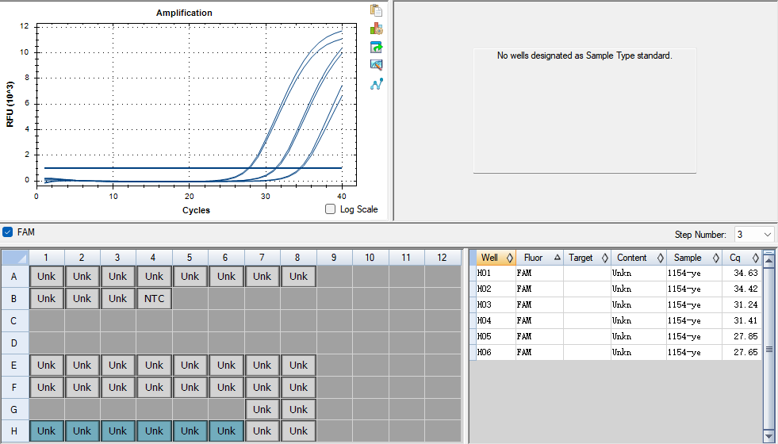Click the results table scrollbar up arrow
This screenshot has width=778, height=444.
tap(769, 259)
